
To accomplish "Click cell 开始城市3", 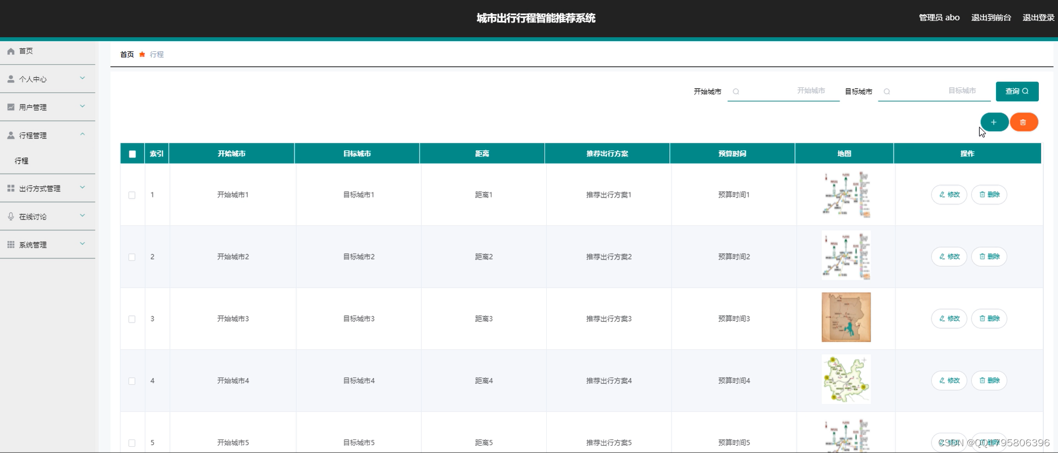I will 233,319.
